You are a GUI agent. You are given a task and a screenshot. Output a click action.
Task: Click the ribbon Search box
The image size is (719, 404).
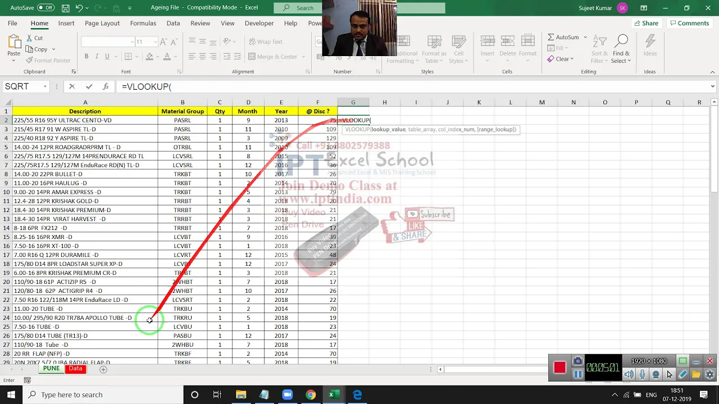tap(359, 8)
